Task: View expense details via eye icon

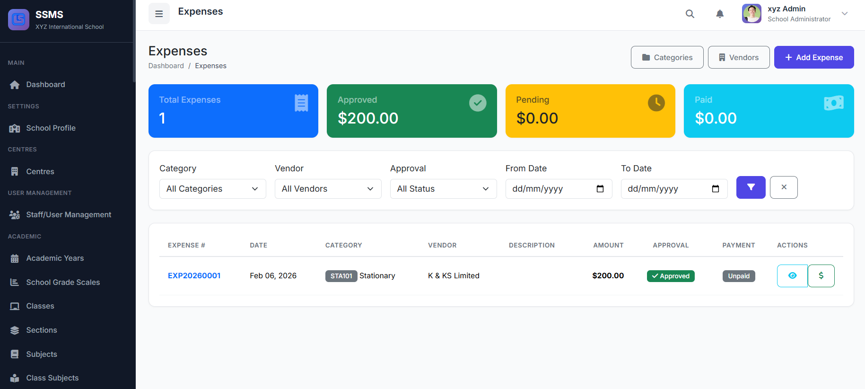Action: (x=792, y=276)
